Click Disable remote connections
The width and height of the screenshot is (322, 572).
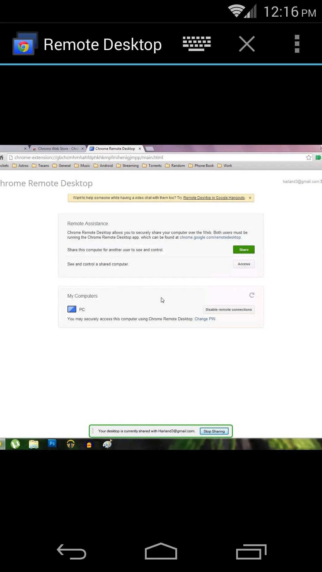point(229,310)
